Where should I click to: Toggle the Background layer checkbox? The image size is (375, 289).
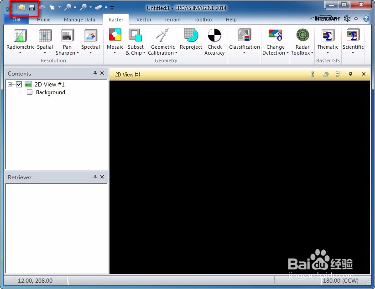point(30,92)
